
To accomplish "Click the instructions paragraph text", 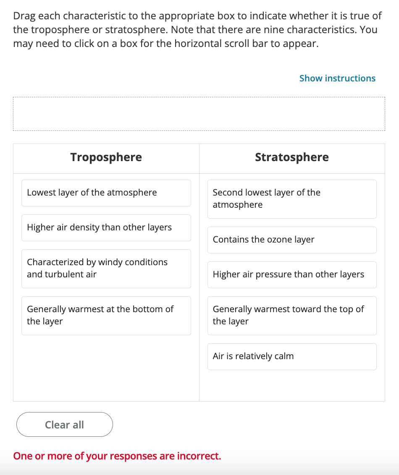I will [x=197, y=29].
